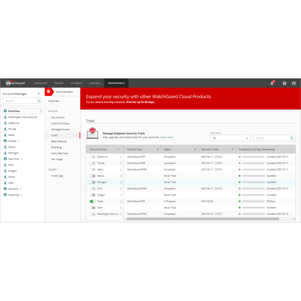Sort by Expiration Date column arrows
Image resolution: width=301 pixels, height=301 pixels.
[232, 149]
